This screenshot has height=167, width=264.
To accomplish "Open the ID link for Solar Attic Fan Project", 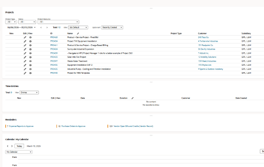I will (54, 57).
